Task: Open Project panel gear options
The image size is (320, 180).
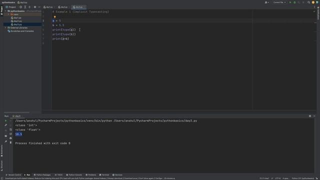Action: 35,7
